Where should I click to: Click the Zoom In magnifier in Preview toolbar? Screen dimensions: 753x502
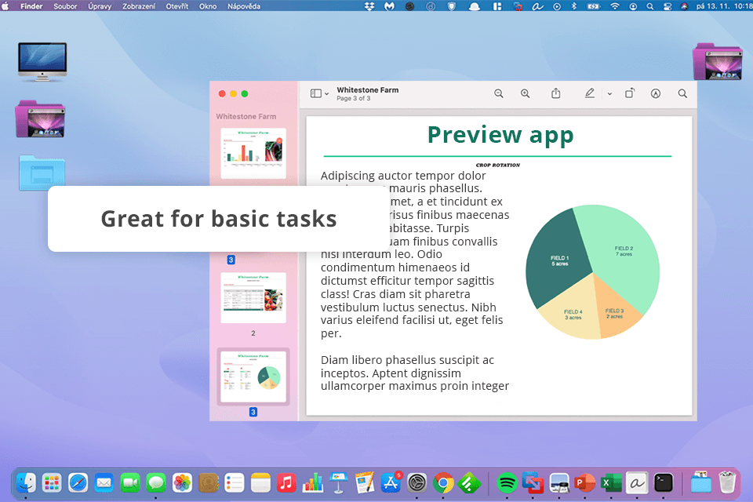point(526,93)
